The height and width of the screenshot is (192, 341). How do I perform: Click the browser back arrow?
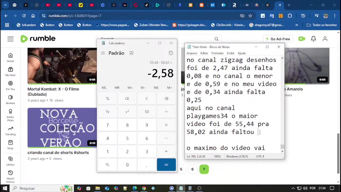point(6,16)
